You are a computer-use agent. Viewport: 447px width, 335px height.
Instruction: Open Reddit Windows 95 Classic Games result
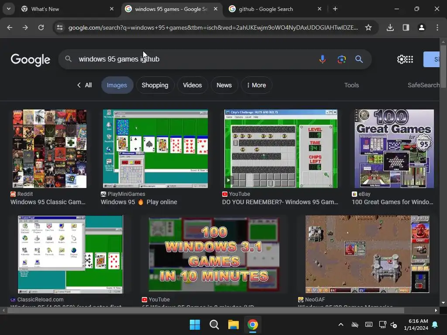pos(48,202)
